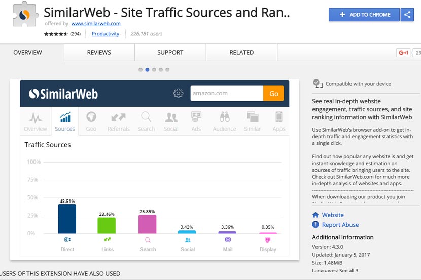Open the Website link
The height and width of the screenshot is (280, 421).
point(333,215)
